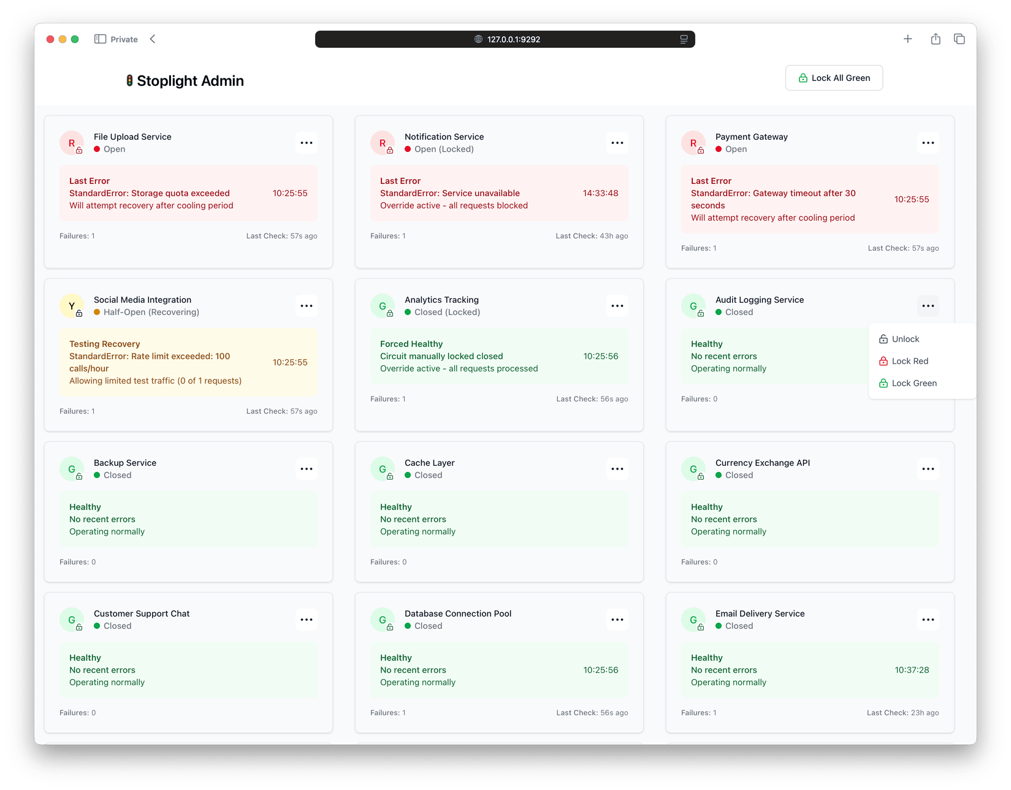
Task: Open the options menu for Email Delivery Service
Action: point(928,619)
